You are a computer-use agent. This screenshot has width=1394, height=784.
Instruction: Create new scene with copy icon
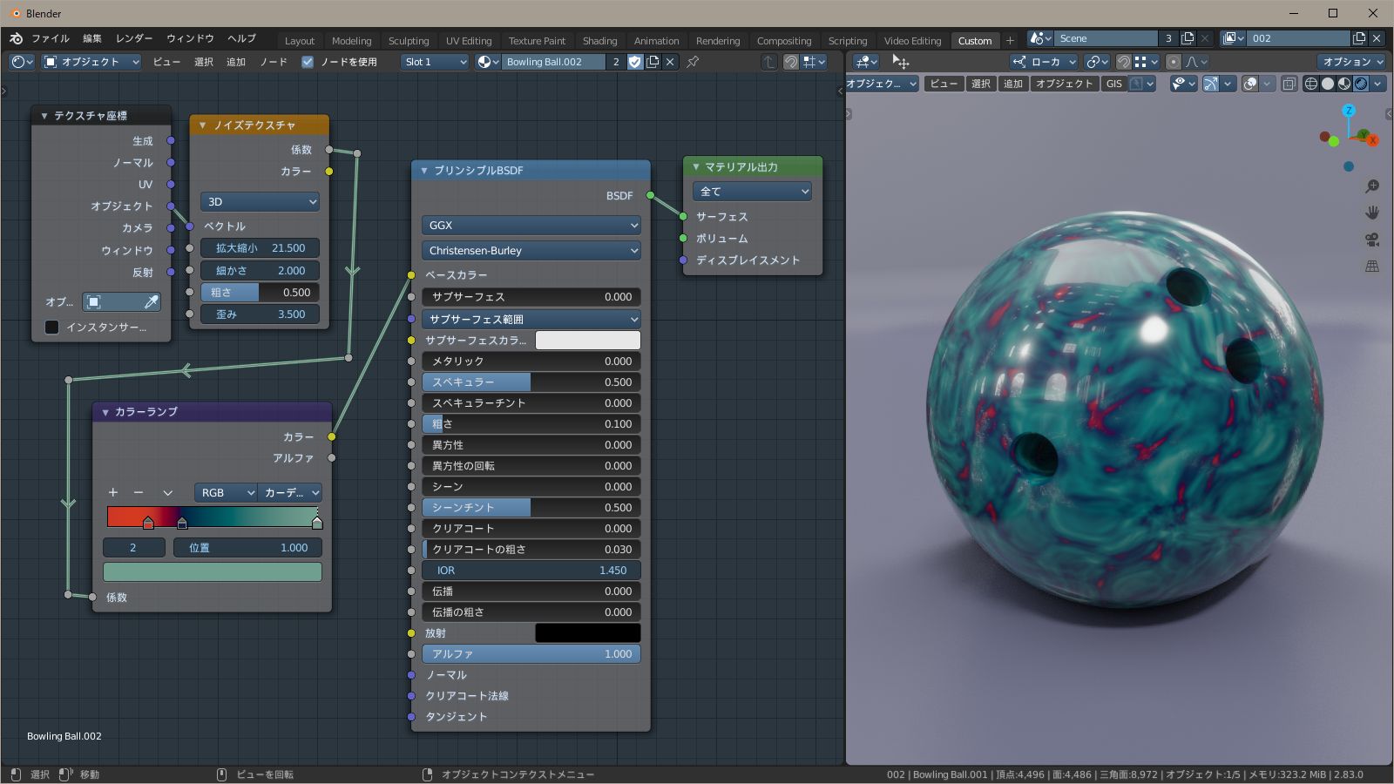point(1187,38)
